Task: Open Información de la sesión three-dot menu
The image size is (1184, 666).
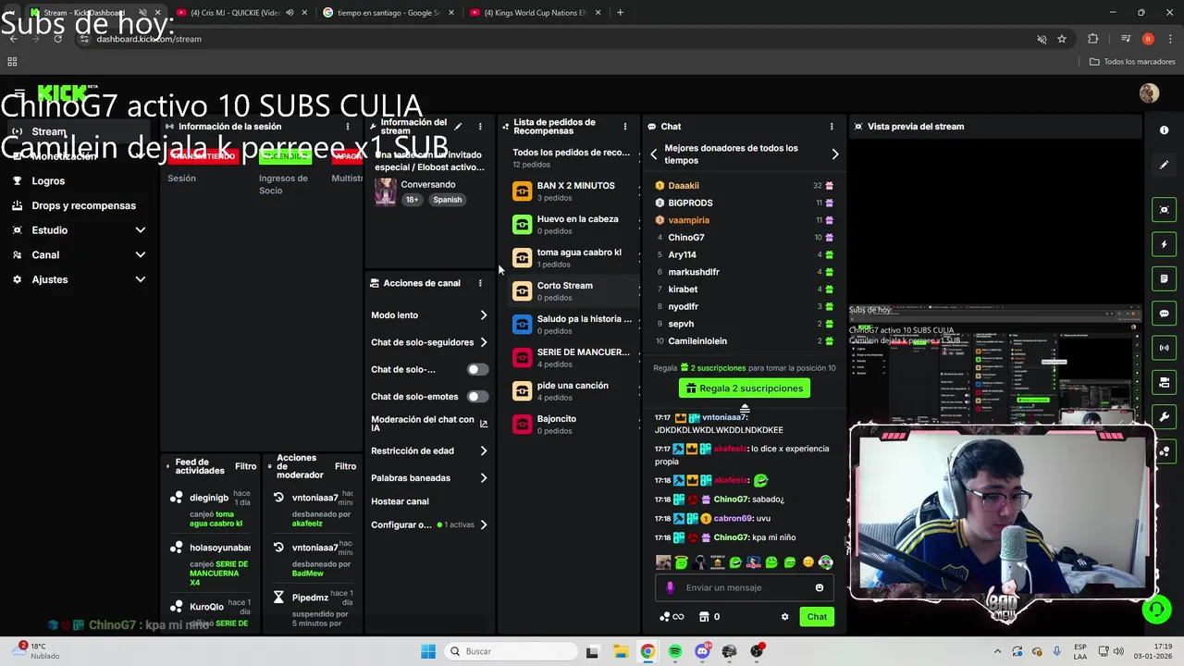Action: [348, 127]
